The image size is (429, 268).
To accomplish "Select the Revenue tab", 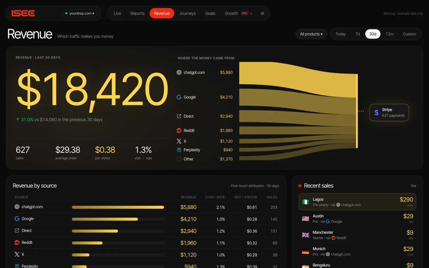I will pos(162,13).
